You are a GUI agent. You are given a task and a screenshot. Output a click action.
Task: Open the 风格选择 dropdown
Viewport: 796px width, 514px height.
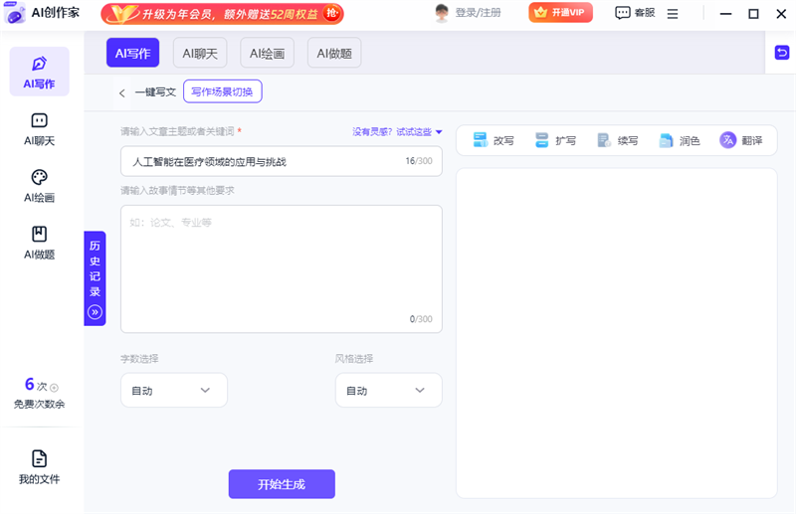388,391
